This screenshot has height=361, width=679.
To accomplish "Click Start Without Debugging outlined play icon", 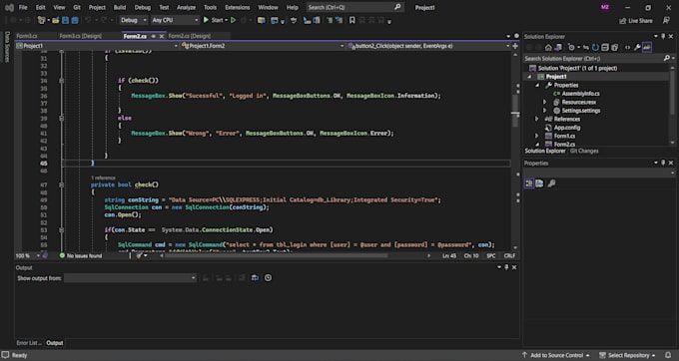I will point(234,20).
